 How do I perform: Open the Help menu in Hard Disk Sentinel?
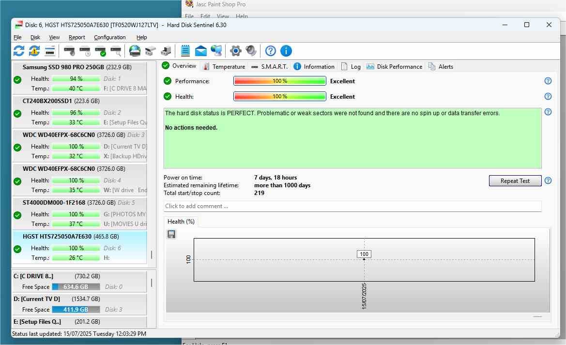tap(141, 37)
